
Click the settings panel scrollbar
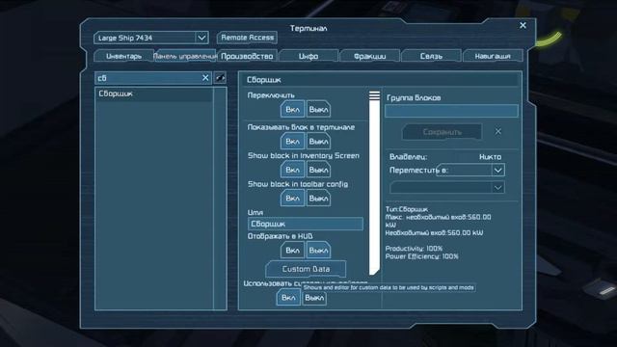(374, 183)
